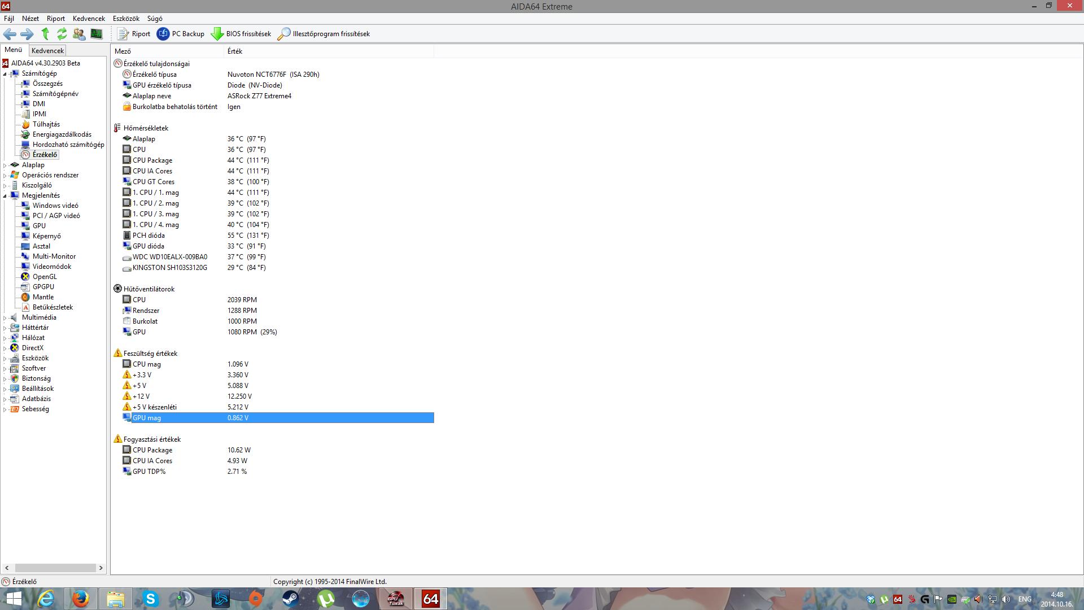Open the Eszközök menu
The width and height of the screenshot is (1084, 610).
click(x=126, y=19)
